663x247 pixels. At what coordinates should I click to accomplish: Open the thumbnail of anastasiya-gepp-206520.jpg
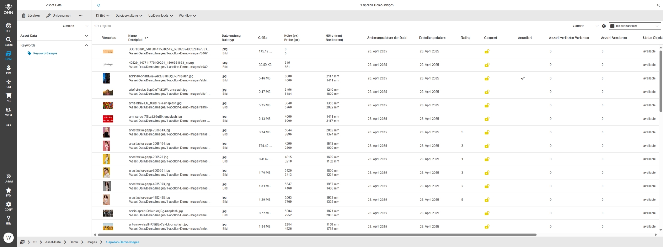pyautogui.click(x=106, y=159)
